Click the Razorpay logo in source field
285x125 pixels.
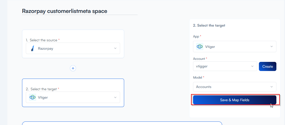pyautogui.click(x=32, y=48)
